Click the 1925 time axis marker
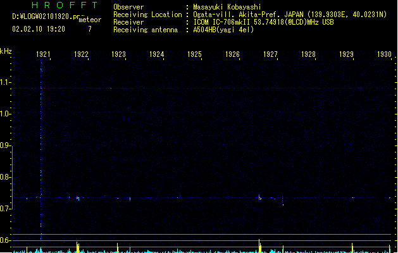The height and width of the screenshot is (253, 398). click(194, 54)
